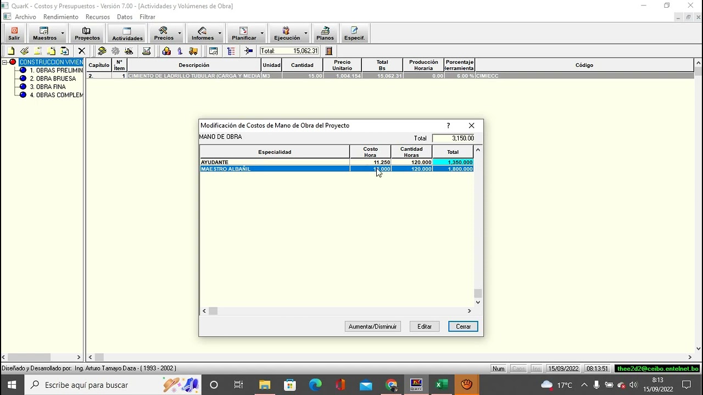Click the yellow truck icon
703x395 pixels.
click(x=193, y=51)
